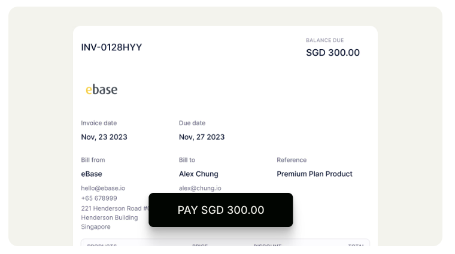Click the Bill to heading
455x254 pixels.
click(x=187, y=160)
